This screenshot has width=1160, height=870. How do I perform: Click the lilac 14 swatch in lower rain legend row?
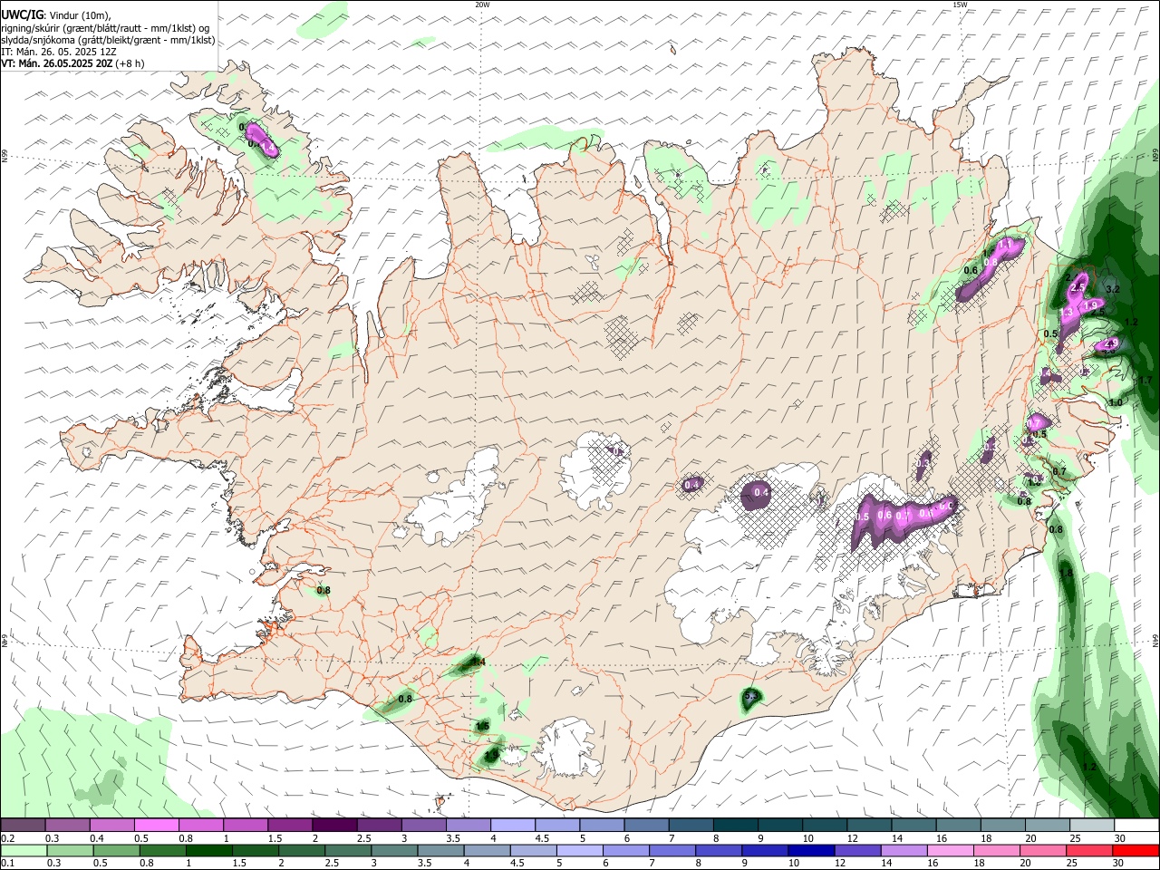pos(904,851)
